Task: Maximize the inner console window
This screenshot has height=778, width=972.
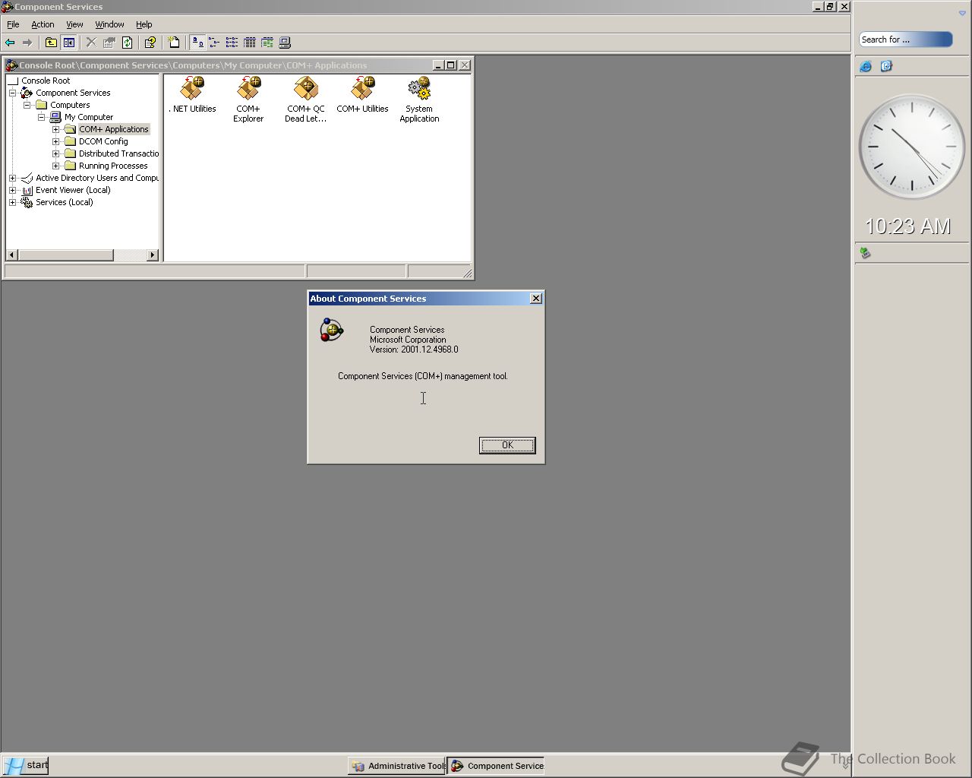Action: click(451, 65)
